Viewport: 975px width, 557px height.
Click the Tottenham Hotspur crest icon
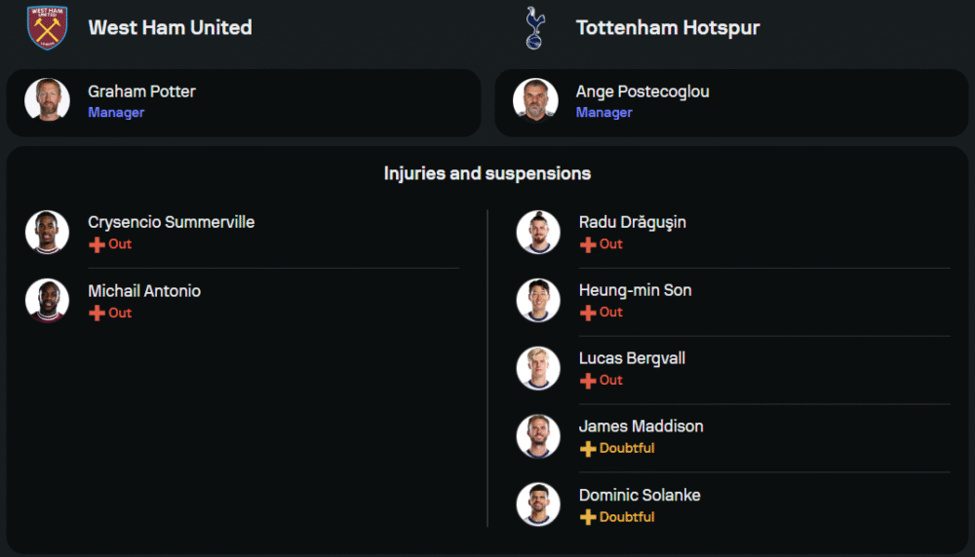pyautogui.click(x=533, y=27)
